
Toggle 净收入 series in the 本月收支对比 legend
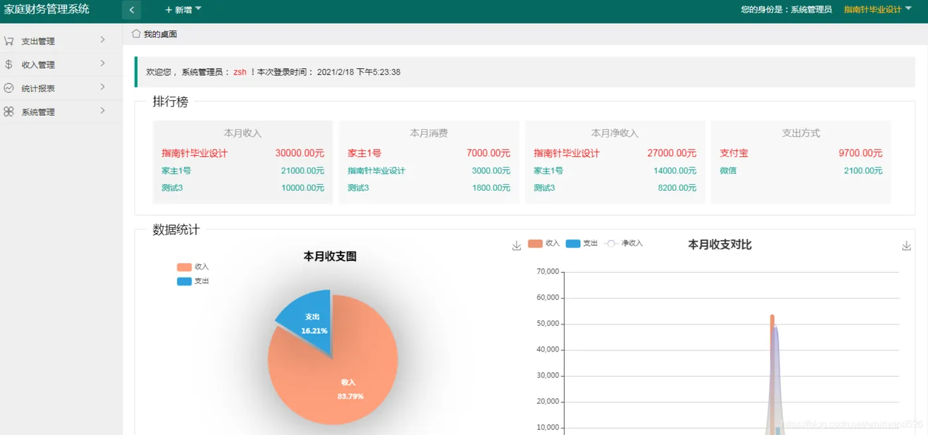tap(624, 244)
